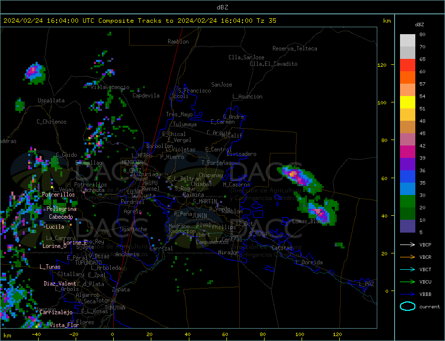Click the 'Ramblon' label near the top

coord(178,42)
